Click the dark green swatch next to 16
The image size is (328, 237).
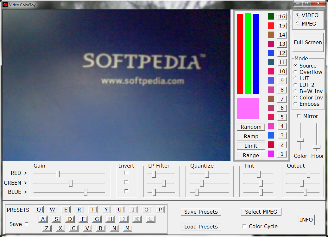271,16
